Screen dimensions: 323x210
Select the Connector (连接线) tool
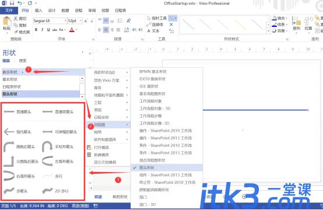point(155,24)
